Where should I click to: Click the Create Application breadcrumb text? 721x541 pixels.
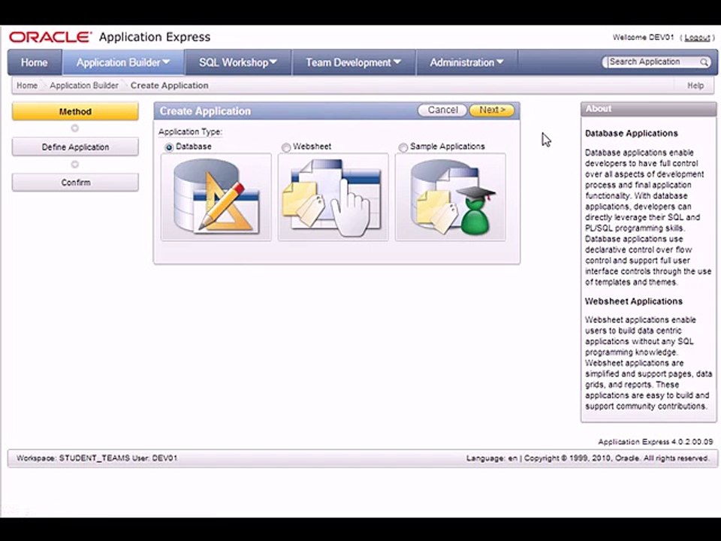click(169, 86)
